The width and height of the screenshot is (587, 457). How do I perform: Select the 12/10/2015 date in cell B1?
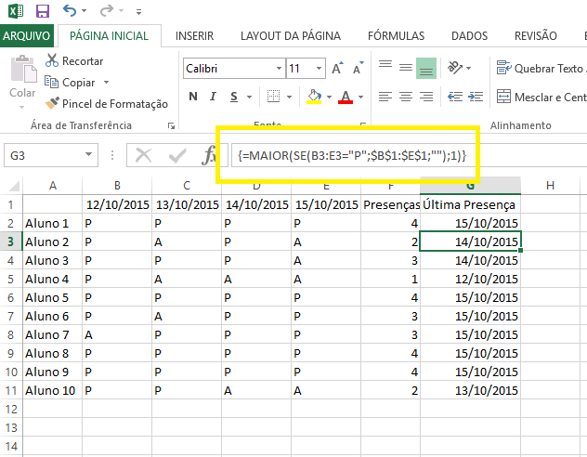pyautogui.click(x=117, y=204)
